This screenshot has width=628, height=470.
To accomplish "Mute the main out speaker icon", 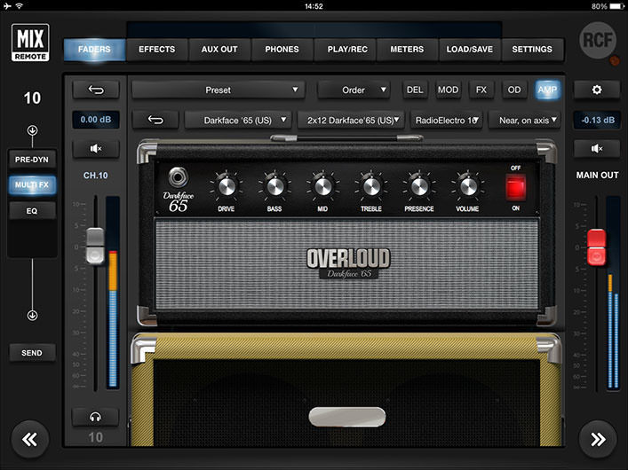I will (597, 149).
